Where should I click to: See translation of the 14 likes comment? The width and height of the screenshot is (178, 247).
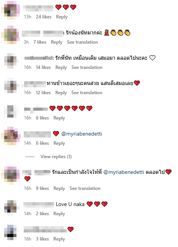pyautogui.click(x=87, y=67)
